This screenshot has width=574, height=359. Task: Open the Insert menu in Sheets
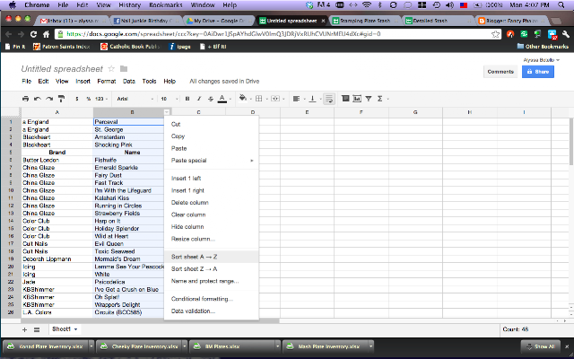tap(83, 82)
